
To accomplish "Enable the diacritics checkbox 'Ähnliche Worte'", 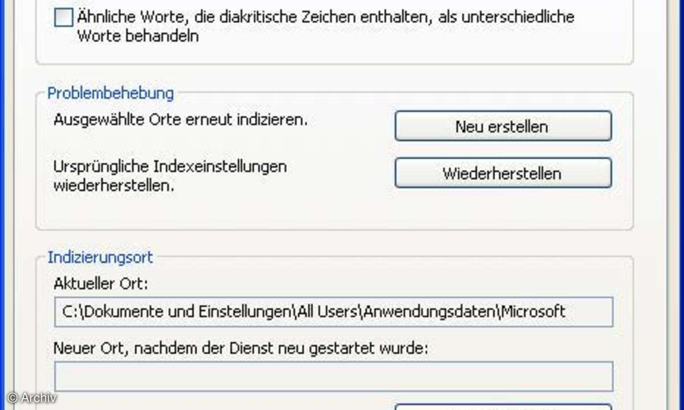I will [64, 18].
